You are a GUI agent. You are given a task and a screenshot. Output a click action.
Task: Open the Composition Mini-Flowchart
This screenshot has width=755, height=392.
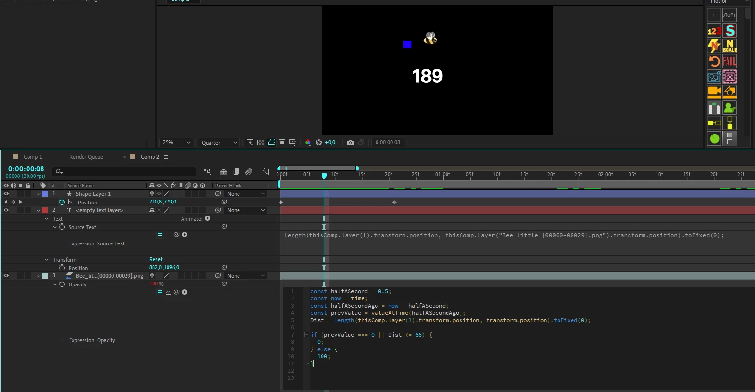tap(207, 172)
